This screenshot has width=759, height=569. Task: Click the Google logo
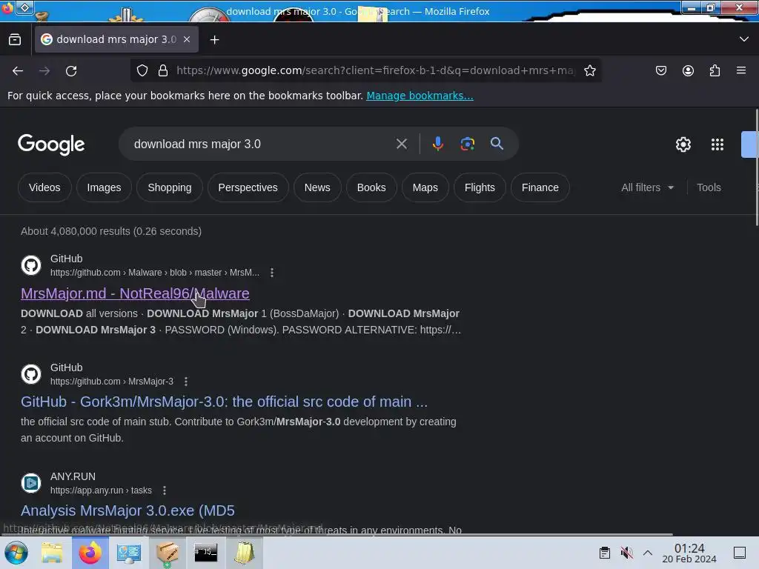pos(51,144)
